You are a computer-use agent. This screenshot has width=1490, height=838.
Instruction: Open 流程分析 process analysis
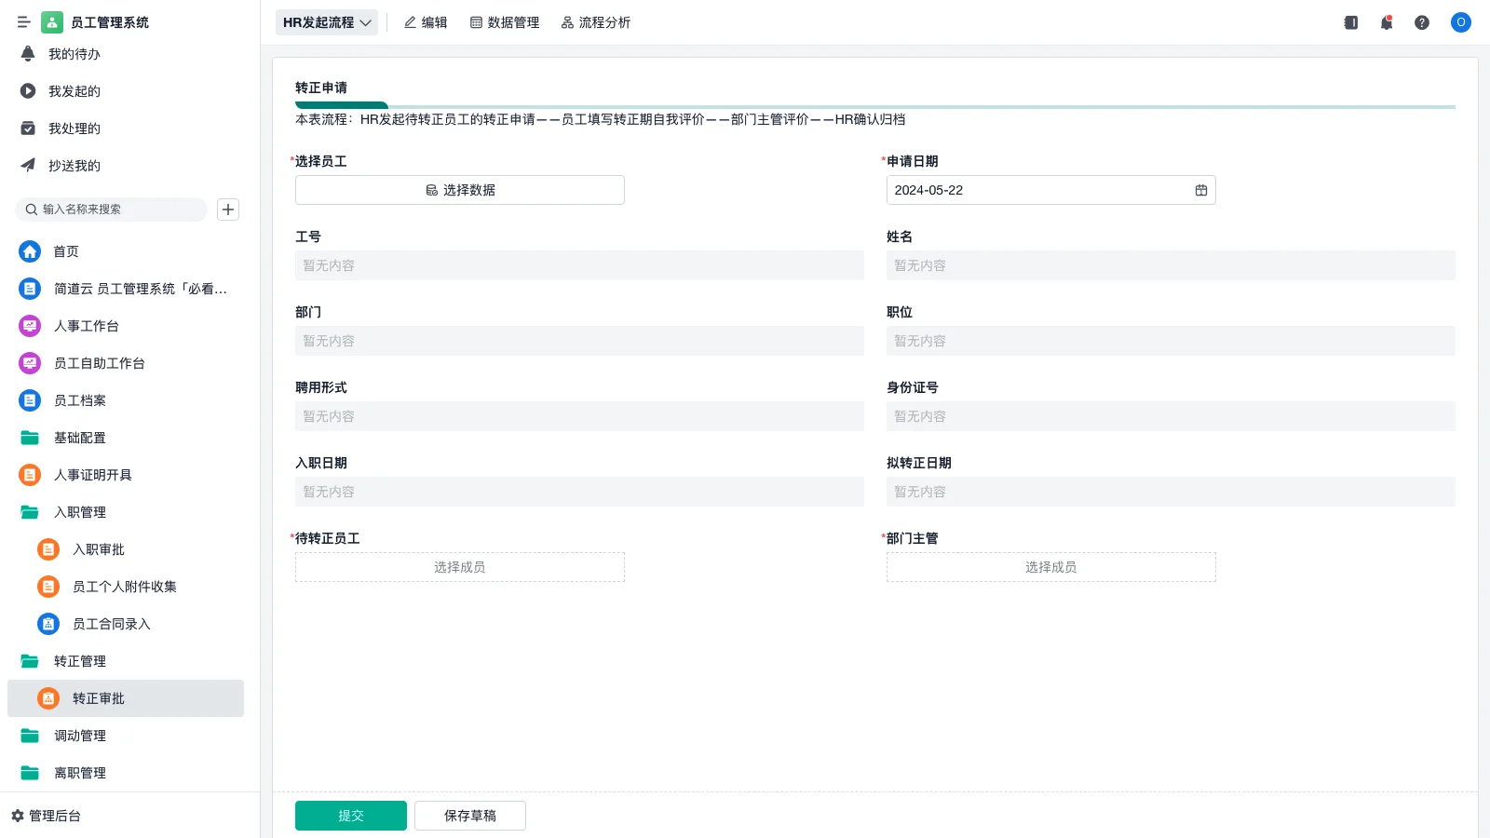click(x=595, y=22)
